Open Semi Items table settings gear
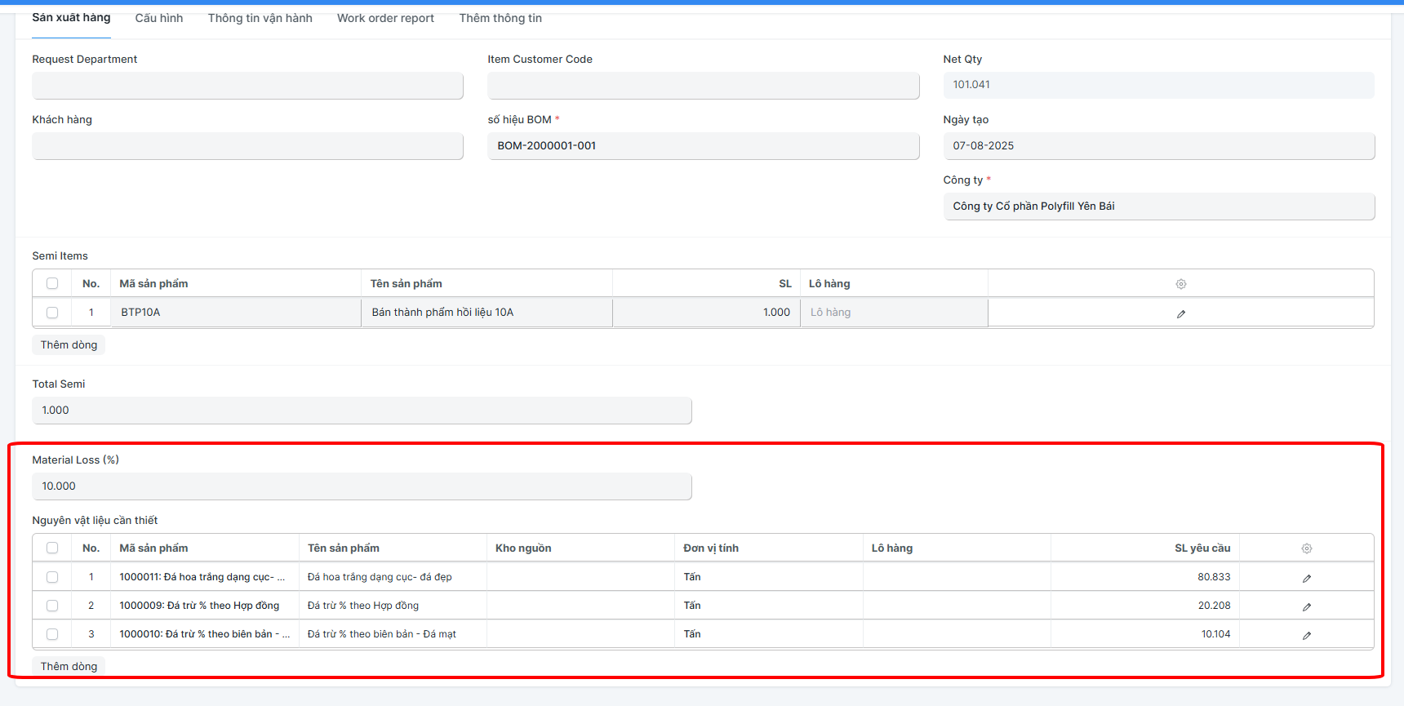The image size is (1404, 706). (x=1180, y=284)
